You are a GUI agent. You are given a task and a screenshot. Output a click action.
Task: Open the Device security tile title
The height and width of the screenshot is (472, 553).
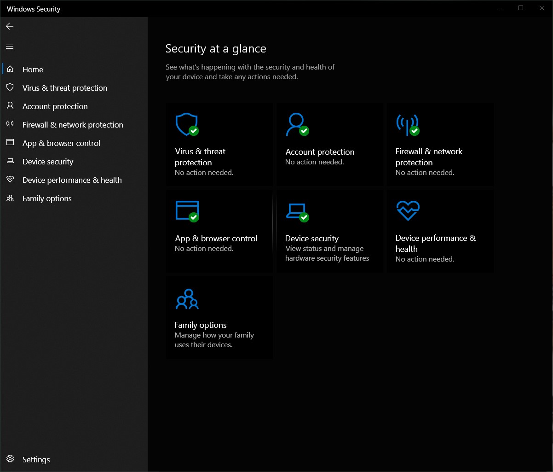pyautogui.click(x=312, y=238)
